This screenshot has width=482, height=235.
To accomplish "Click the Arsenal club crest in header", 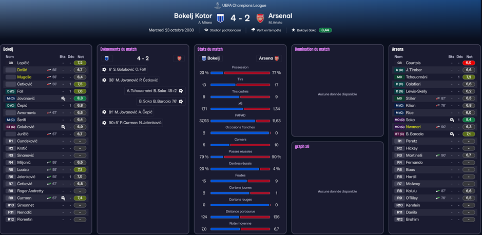I will pyautogui.click(x=260, y=18).
